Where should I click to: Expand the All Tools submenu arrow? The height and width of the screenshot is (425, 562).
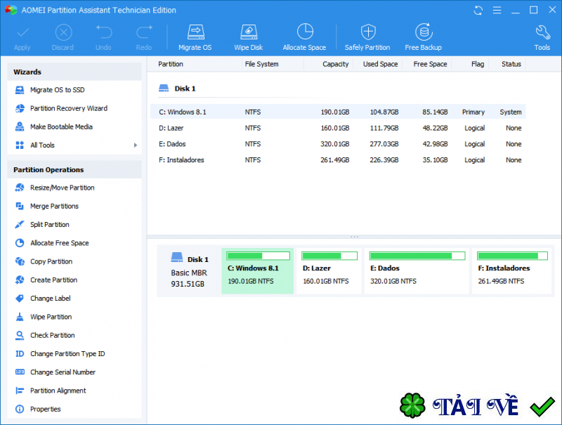point(135,145)
